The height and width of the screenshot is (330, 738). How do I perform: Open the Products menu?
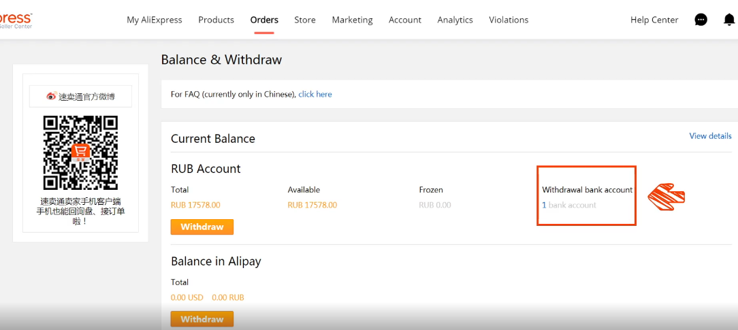(216, 20)
